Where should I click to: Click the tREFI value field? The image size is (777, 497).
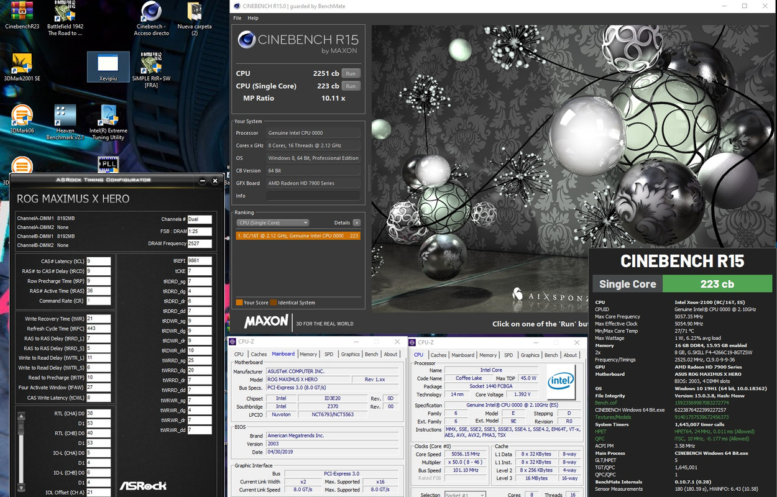pos(200,261)
